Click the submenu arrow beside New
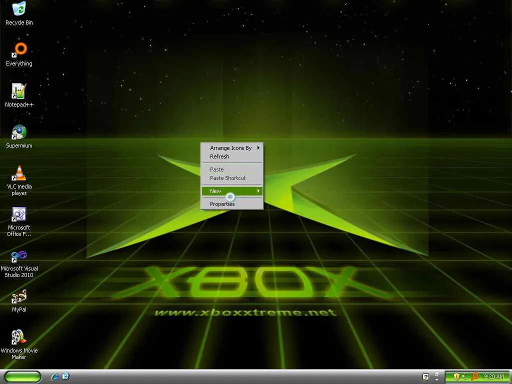512x384 pixels. (258, 191)
